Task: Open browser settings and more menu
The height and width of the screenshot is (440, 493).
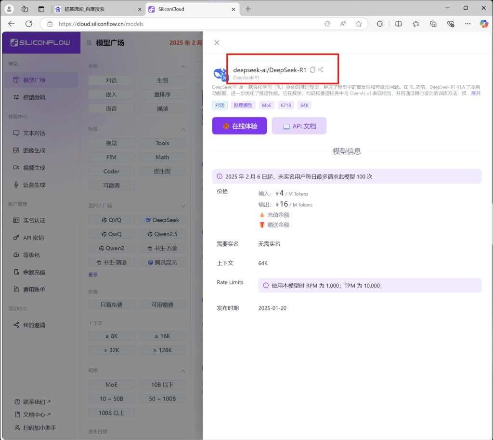Action: pyautogui.click(x=468, y=24)
